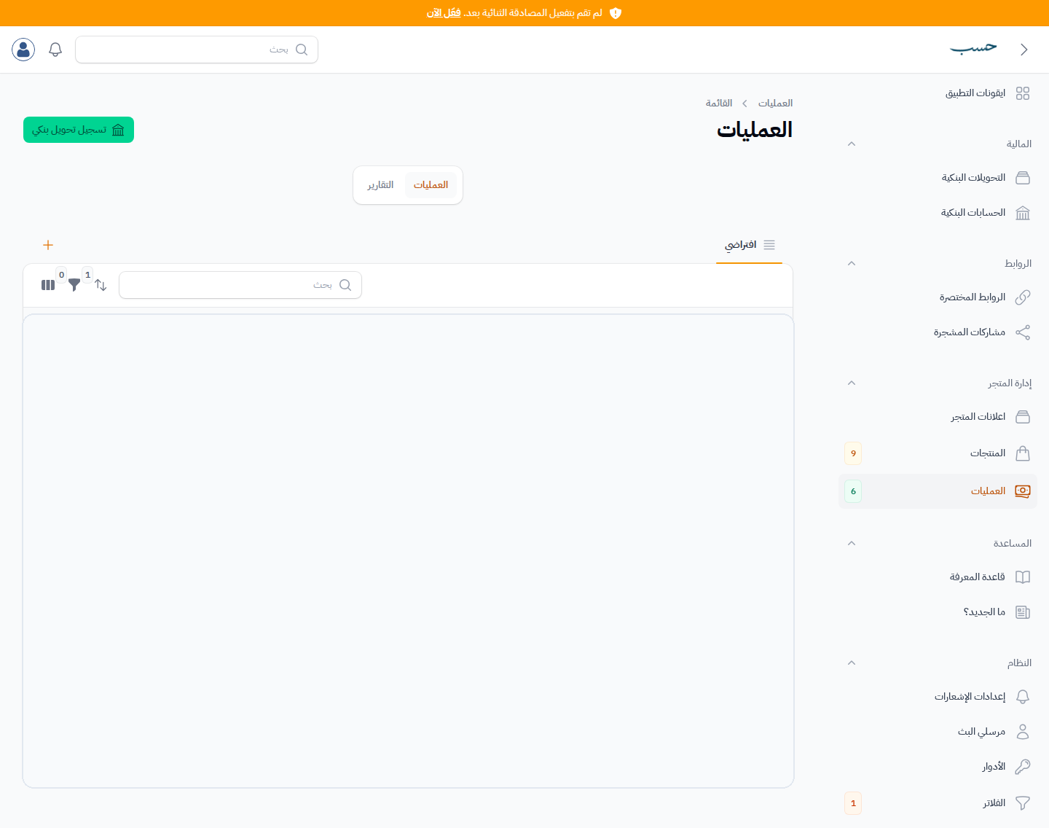This screenshot has width=1049, height=828.
Task: Collapse the إدارة المتجر section
Action: click(x=852, y=383)
